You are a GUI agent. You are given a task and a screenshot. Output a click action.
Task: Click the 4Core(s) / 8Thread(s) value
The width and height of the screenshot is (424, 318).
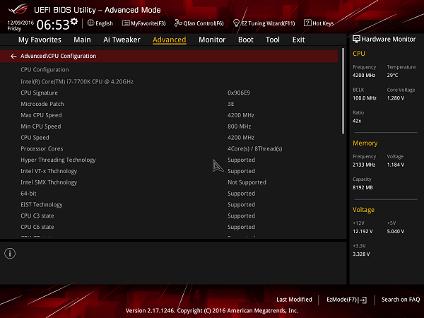254,148
